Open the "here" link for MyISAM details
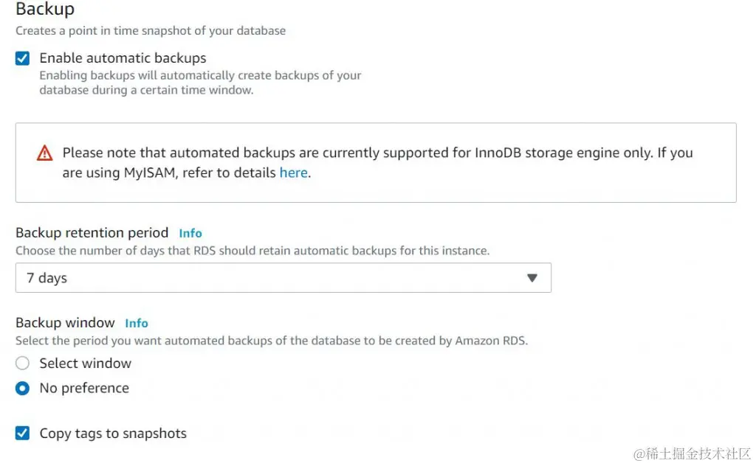 293,173
